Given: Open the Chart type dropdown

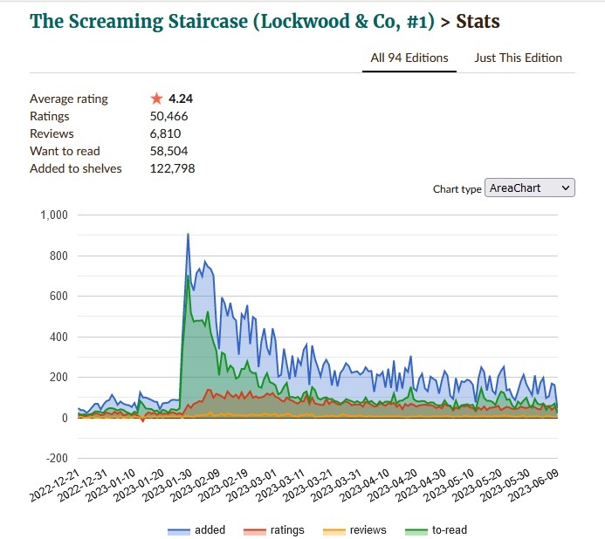Looking at the screenshot, I should (529, 188).
